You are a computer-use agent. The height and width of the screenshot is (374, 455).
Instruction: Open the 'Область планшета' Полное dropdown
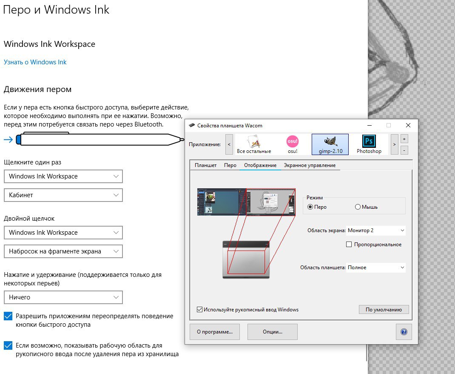tap(376, 268)
